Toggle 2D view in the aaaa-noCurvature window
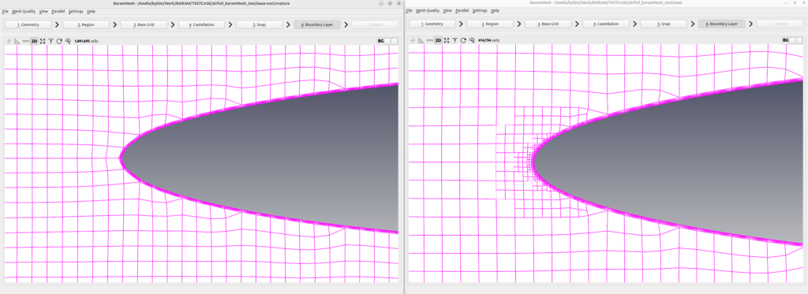 click(x=34, y=41)
